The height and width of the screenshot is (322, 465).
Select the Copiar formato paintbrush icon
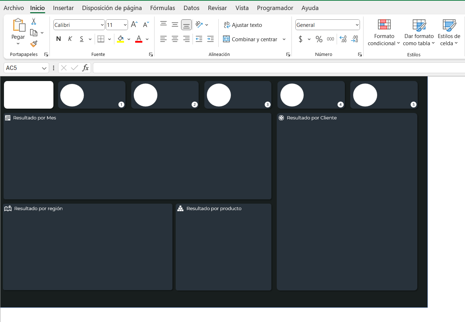pyautogui.click(x=34, y=44)
